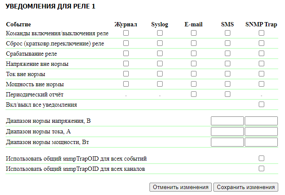Enable SNMP Trap for Ток вне нормы
This screenshot has height=195, width=285.
click(x=261, y=73)
